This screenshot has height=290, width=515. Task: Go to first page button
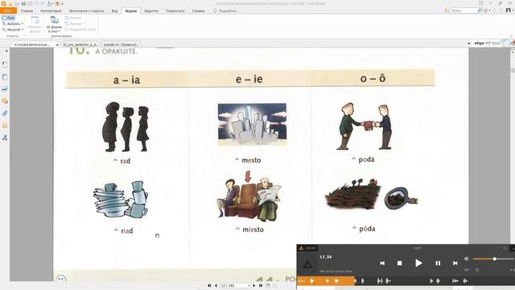209,286
